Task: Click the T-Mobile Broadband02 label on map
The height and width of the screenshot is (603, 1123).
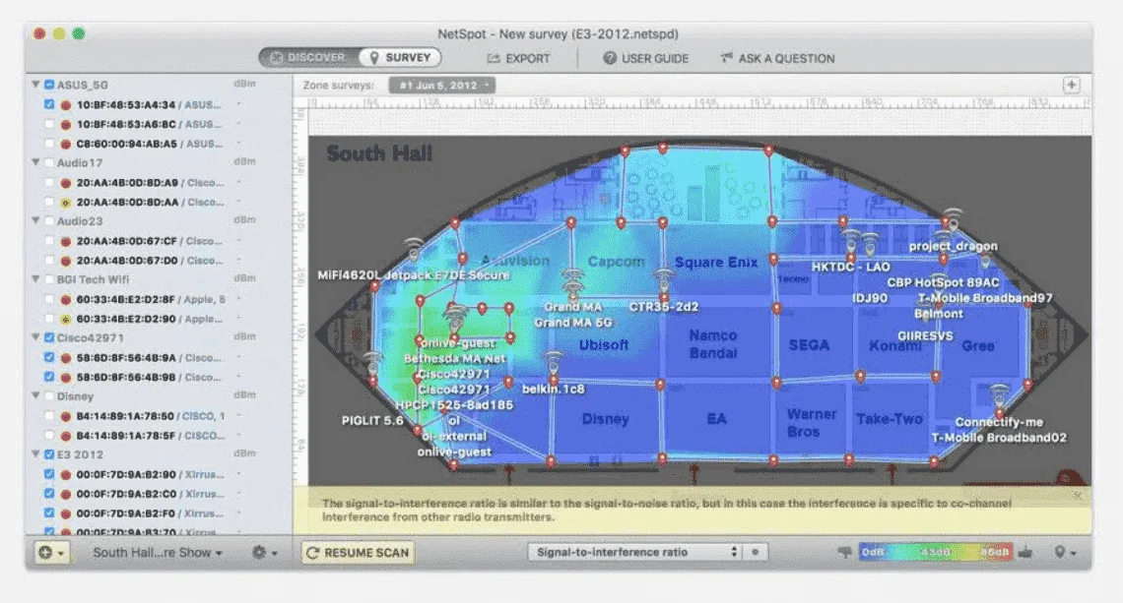Action: [x=998, y=437]
